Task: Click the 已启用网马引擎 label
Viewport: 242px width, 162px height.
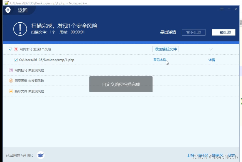Action: click(x=19, y=155)
